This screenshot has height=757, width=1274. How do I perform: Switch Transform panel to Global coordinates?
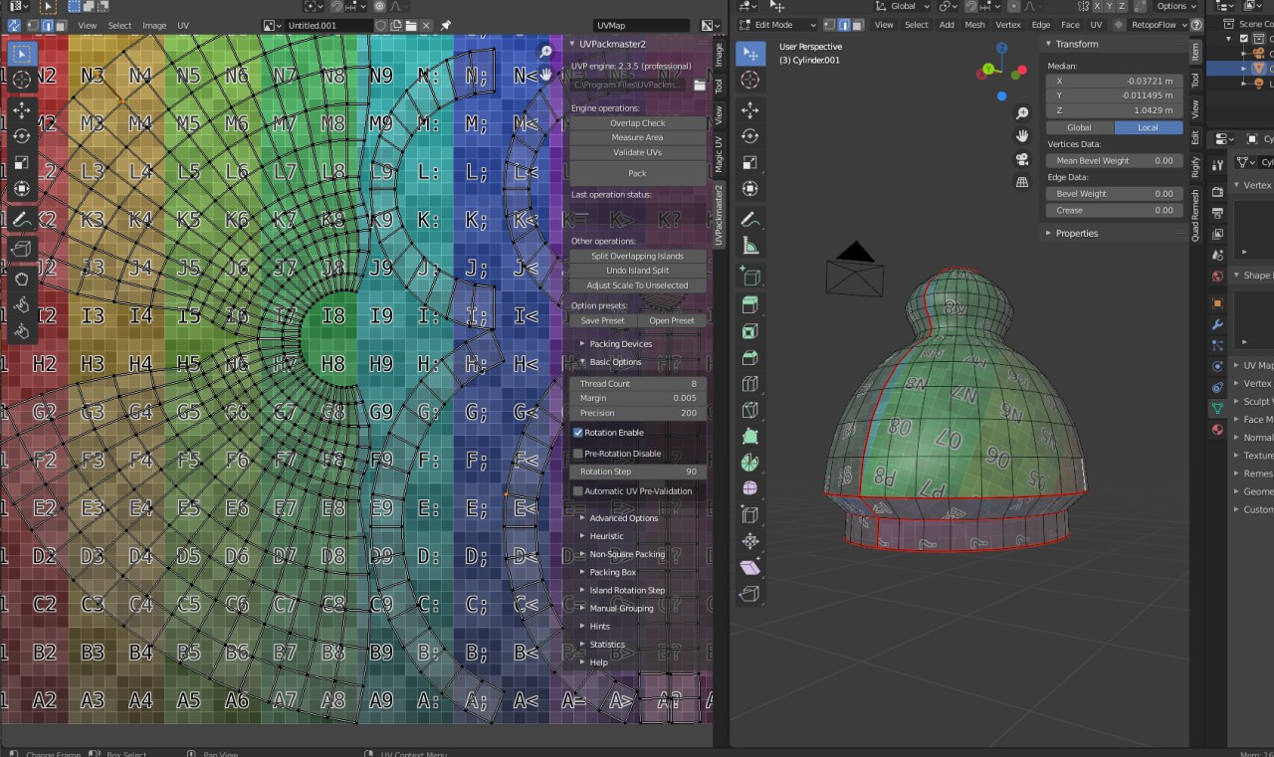[1079, 127]
